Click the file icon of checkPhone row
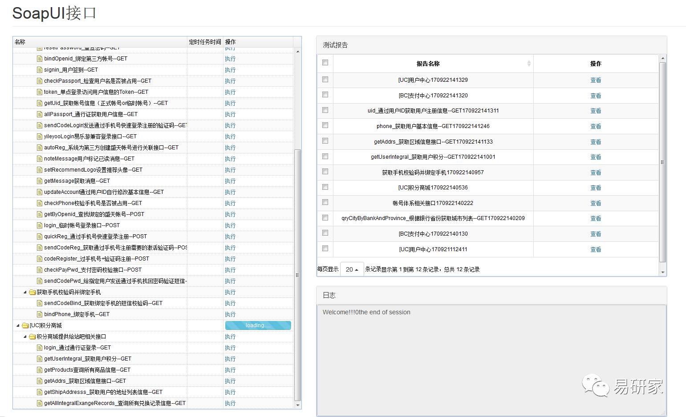Screen dimensions: 686x417 pos(40,203)
